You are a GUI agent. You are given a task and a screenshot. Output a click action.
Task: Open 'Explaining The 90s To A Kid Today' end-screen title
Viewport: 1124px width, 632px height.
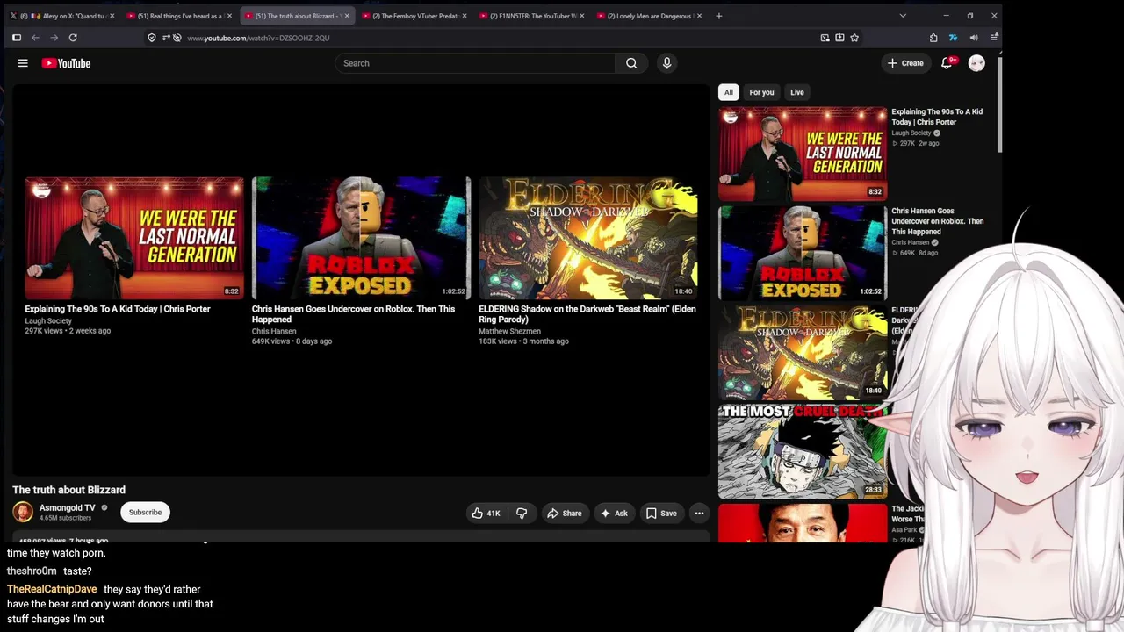tap(118, 309)
